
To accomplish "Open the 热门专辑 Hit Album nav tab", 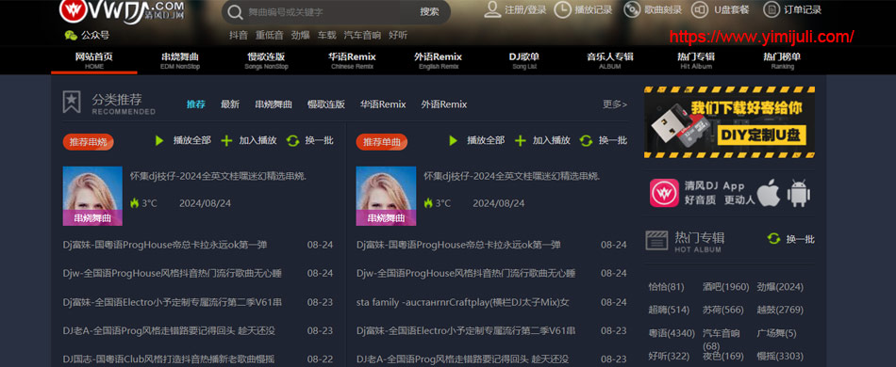I will click(x=696, y=60).
